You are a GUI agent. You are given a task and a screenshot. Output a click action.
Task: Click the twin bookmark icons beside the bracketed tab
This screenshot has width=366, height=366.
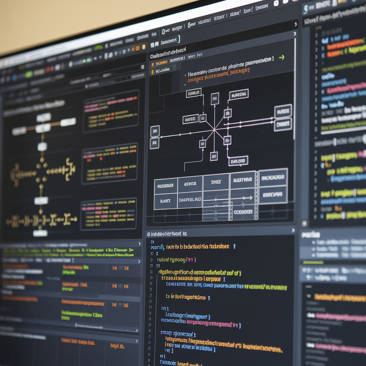coord(154,44)
